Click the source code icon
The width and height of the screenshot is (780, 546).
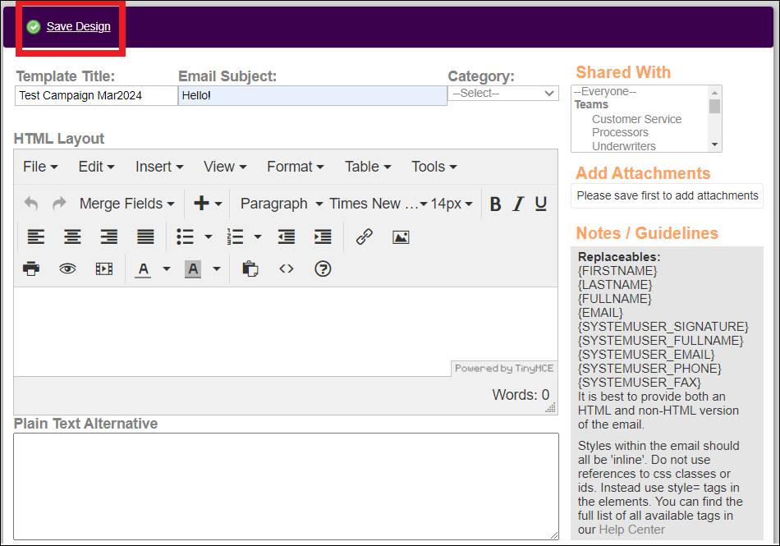pyautogui.click(x=287, y=269)
